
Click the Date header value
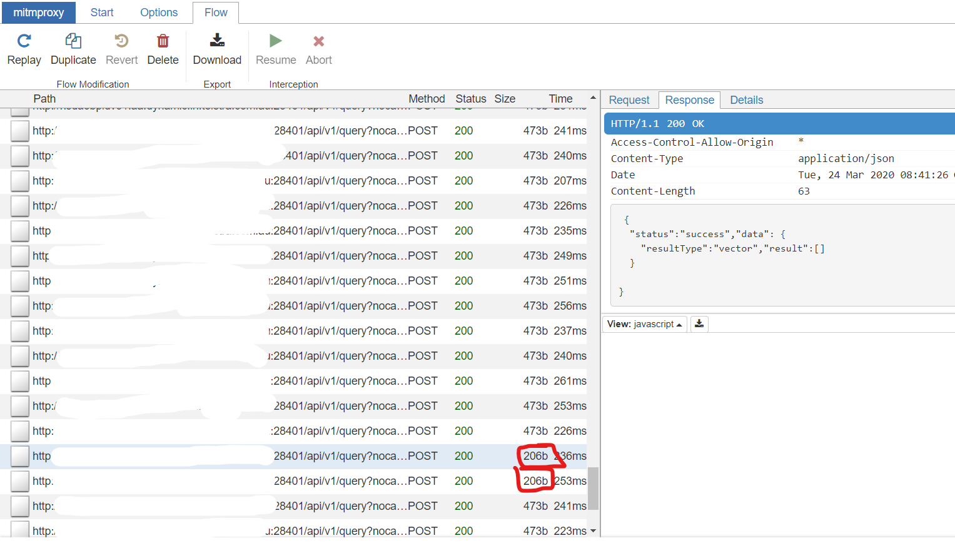pyautogui.click(x=876, y=175)
